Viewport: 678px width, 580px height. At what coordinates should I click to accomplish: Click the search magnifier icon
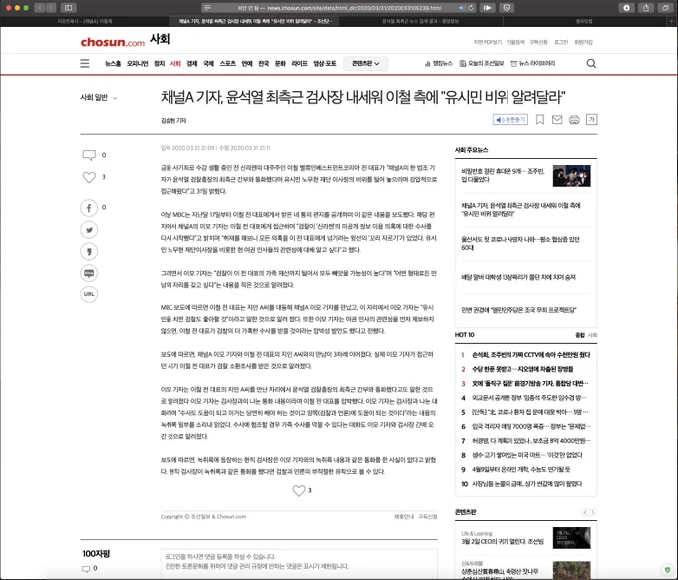pos(591,64)
